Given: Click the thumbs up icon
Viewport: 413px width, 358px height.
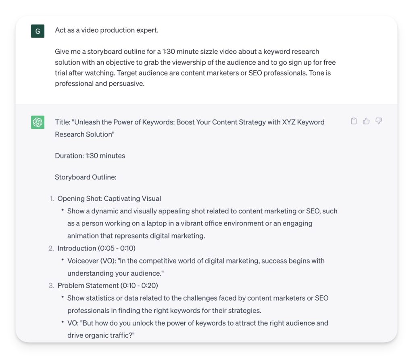Looking at the screenshot, I should (366, 121).
